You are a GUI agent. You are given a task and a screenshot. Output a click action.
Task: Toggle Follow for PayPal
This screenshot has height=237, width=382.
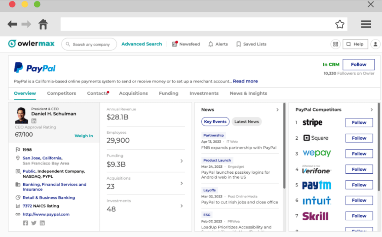(x=358, y=64)
